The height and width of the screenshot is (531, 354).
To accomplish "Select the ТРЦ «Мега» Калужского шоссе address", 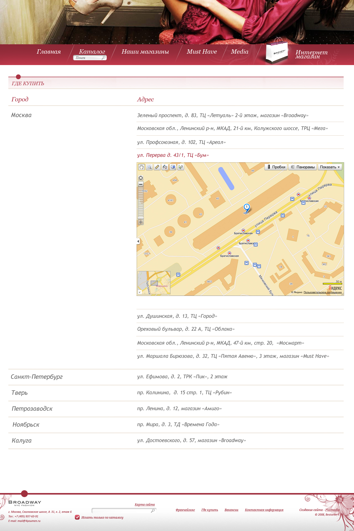I will 232,128.
